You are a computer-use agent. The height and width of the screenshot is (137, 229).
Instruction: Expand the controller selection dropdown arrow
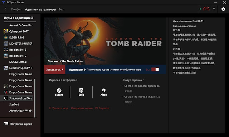point(214,9)
